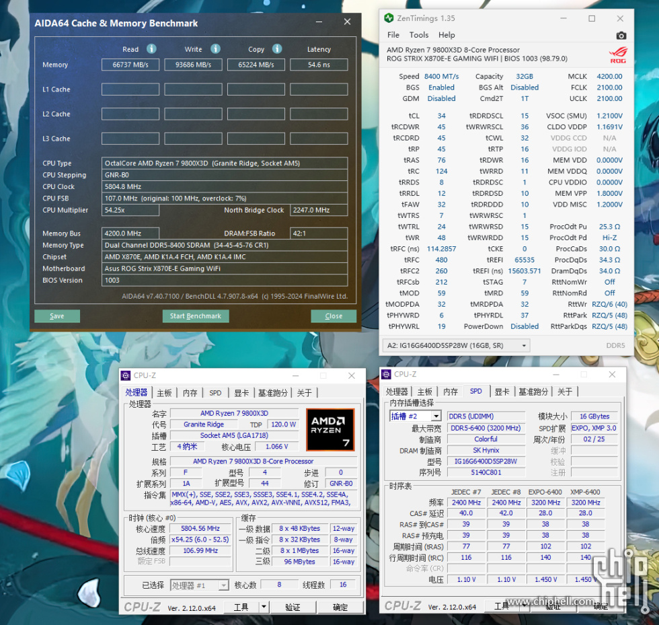Viewport: 659px width, 625px height.
Task: Switch to 处理器 tab in left CPU-Z
Action: 136,392
